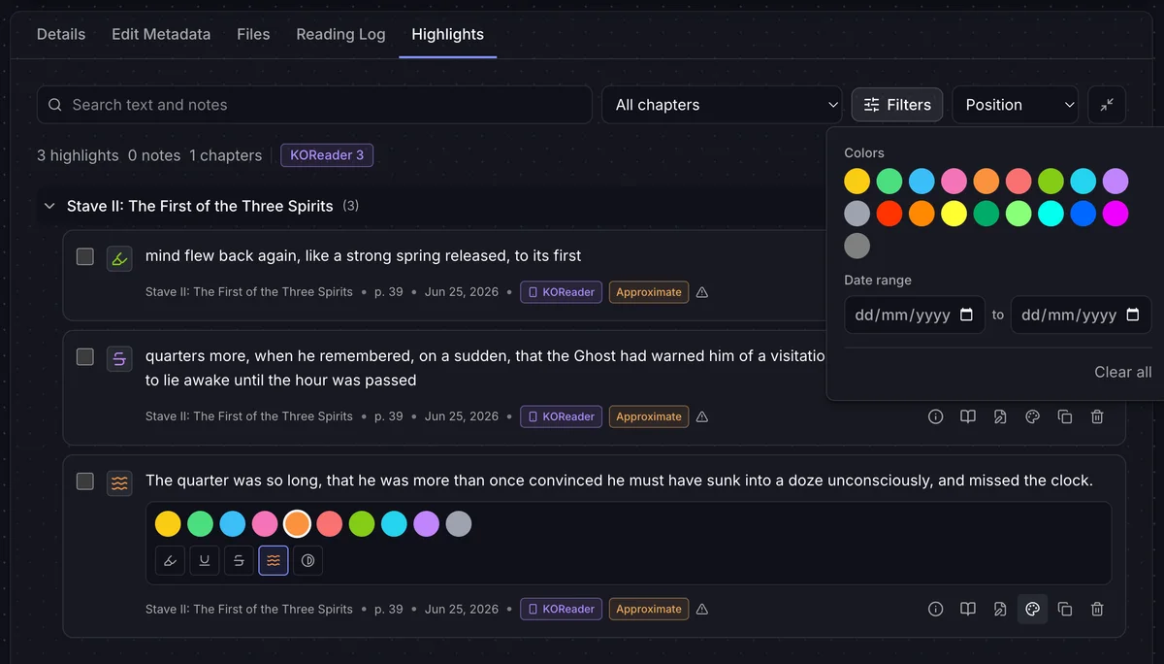This screenshot has width=1164, height=664.
Task: Click warning triangle on 'quarters more' row
Action: pyautogui.click(x=702, y=416)
